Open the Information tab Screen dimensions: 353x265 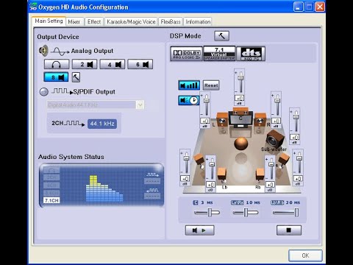coord(198,22)
